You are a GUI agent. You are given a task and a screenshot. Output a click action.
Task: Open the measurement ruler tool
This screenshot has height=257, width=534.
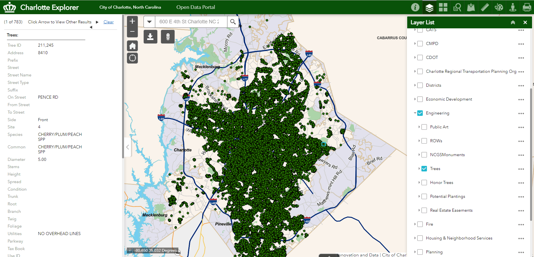pyautogui.click(x=485, y=7)
